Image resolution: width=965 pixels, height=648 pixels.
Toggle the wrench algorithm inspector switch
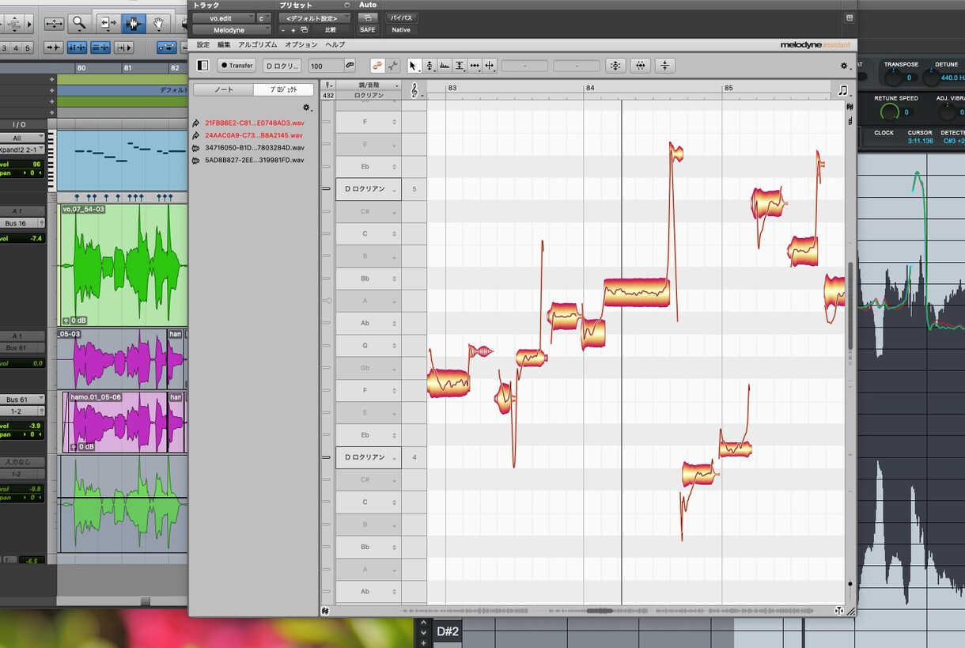[x=393, y=66]
